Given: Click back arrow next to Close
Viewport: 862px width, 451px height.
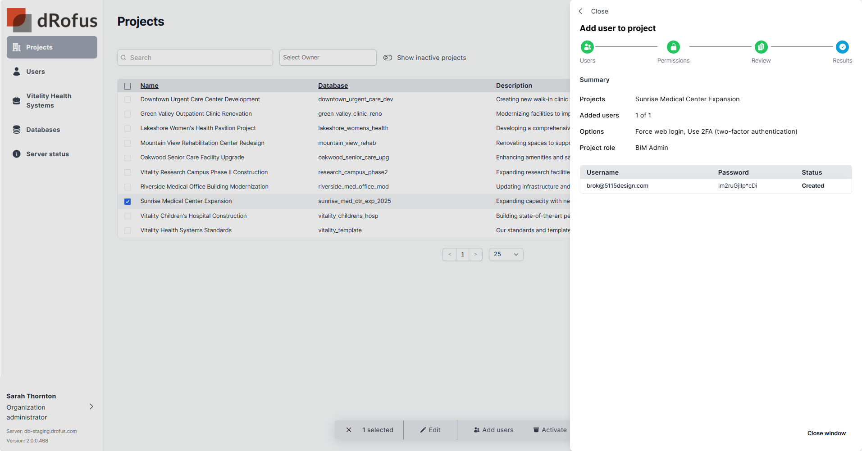Looking at the screenshot, I should [581, 11].
